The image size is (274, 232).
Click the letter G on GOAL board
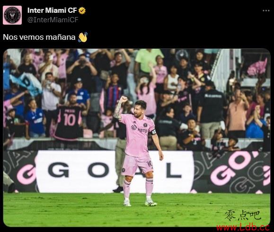click(x=59, y=170)
